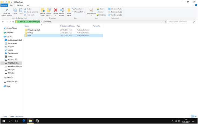Create a folder with Nova pasta
This screenshot has height=124, width=198.
(x=69, y=12)
